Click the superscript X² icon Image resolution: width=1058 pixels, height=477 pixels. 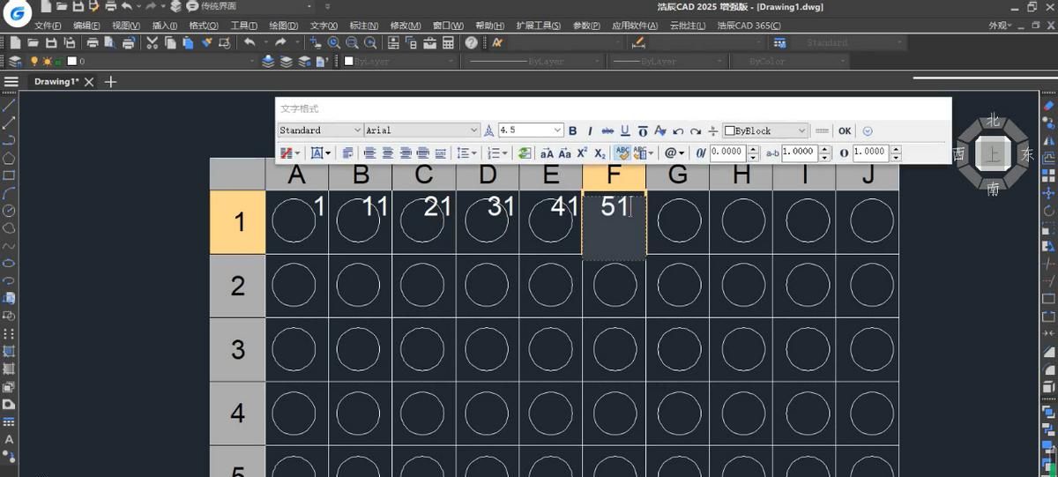(582, 153)
